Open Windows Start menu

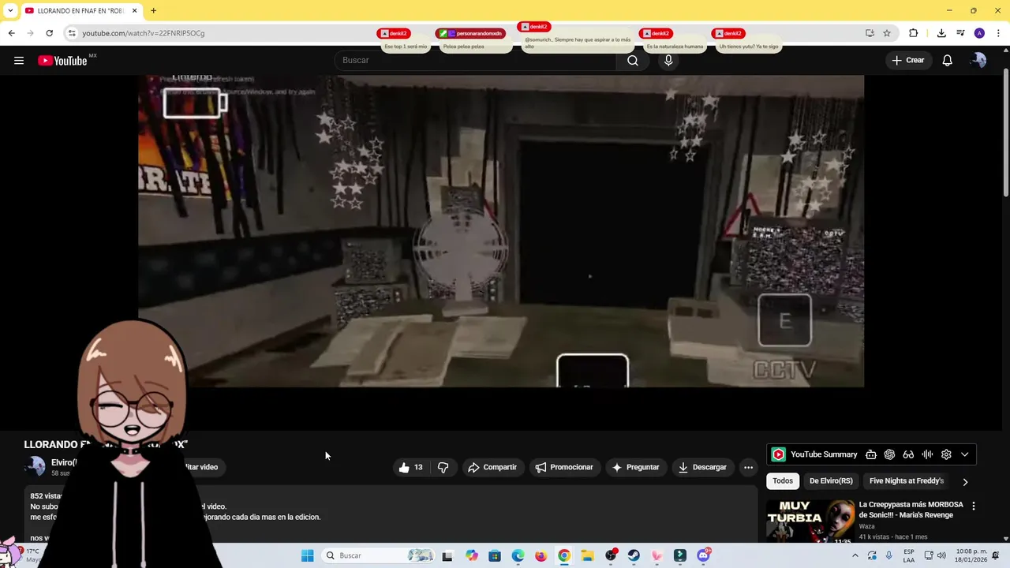(x=307, y=555)
